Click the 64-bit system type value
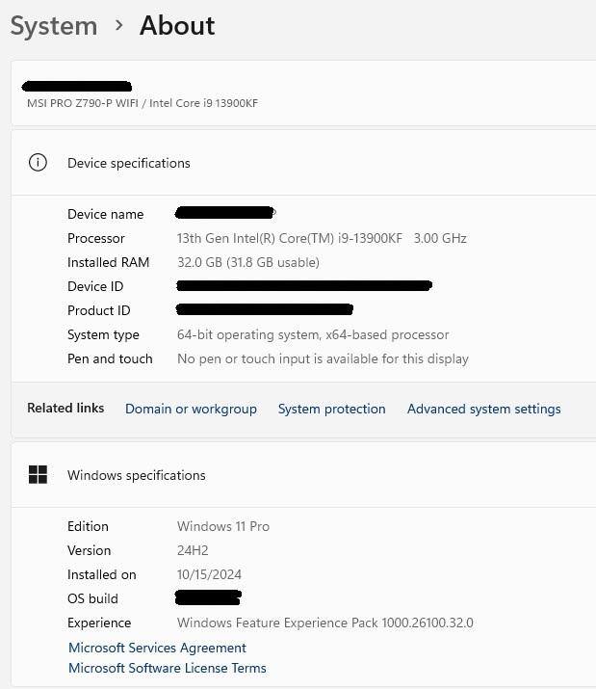596x689 pixels. [313, 334]
